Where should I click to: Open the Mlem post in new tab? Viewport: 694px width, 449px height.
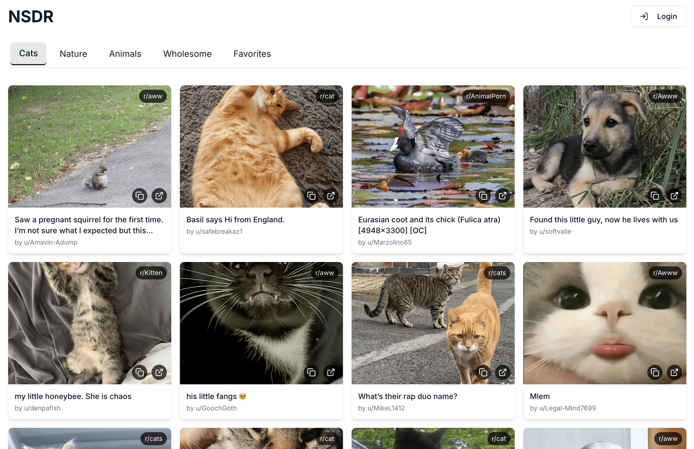tap(674, 372)
